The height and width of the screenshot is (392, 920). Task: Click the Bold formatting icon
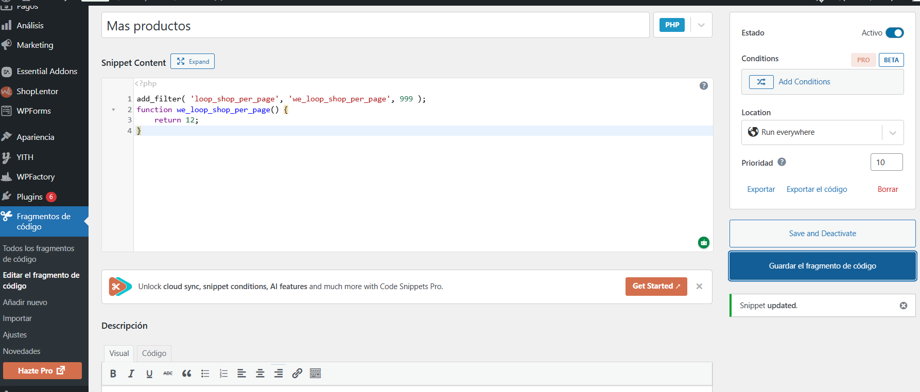113,373
